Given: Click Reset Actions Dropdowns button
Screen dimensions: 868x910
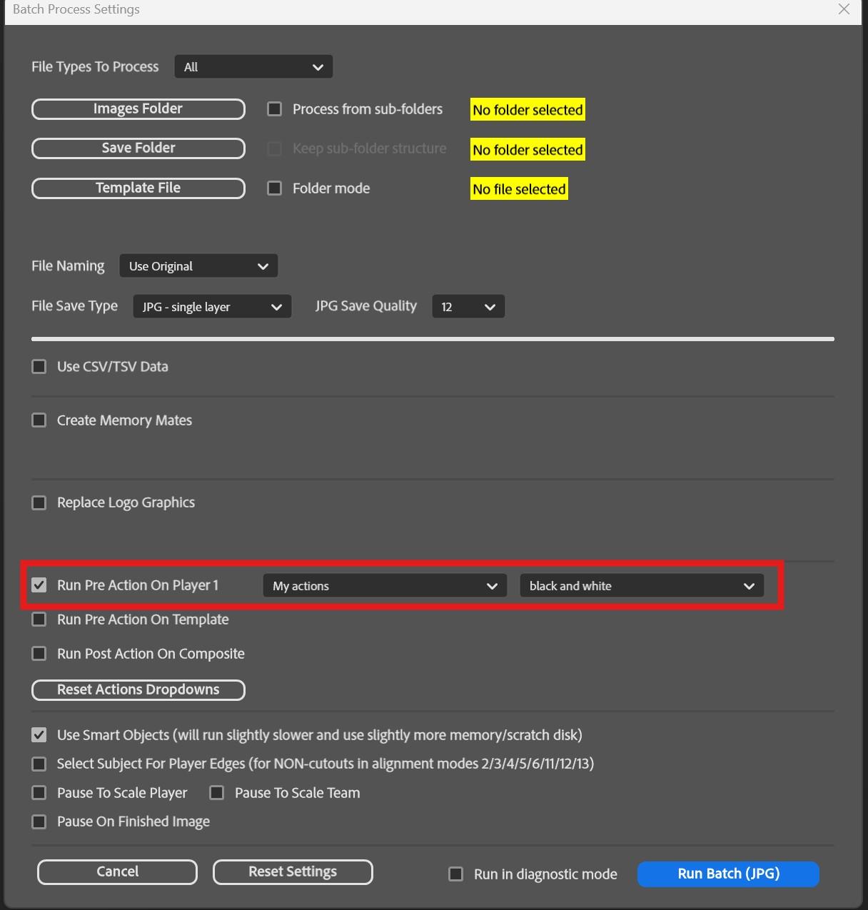Looking at the screenshot, I should coord(138,690).
